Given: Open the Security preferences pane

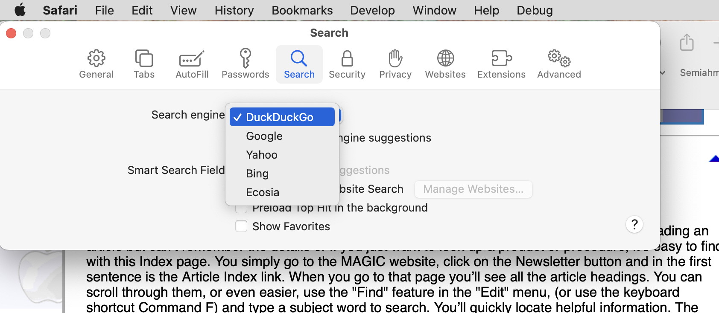Looking at the screenshot, I should pos(347,64).
